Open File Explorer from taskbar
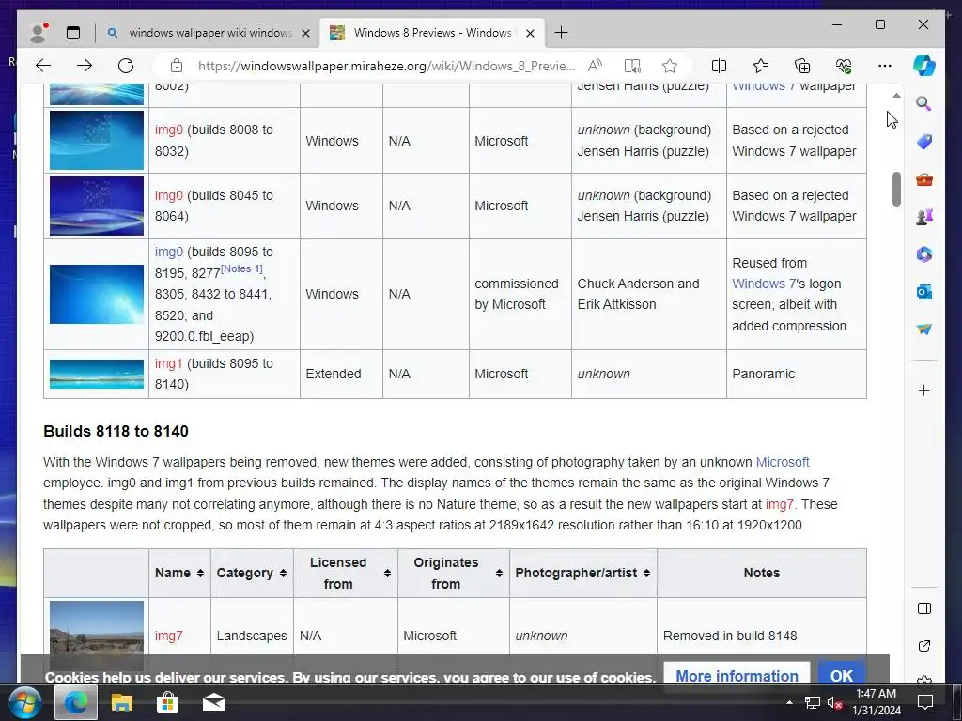Screen dimensions: 962x721 point(121,702)
